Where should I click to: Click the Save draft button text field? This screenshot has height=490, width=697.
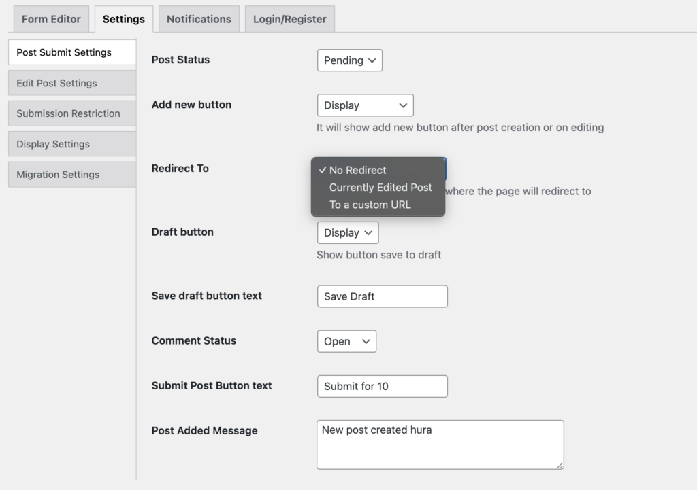point(382,296)
